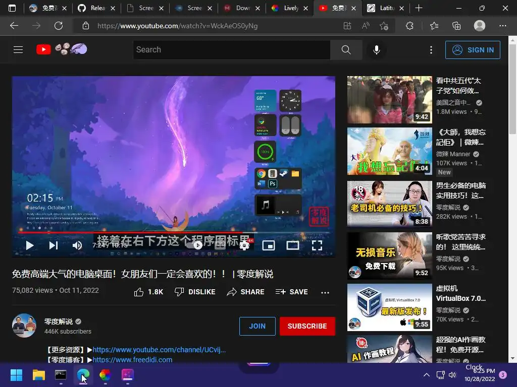Open Edge tab actions menu icon
This screenshot has width=517, height=387.
tap(12, 8)
